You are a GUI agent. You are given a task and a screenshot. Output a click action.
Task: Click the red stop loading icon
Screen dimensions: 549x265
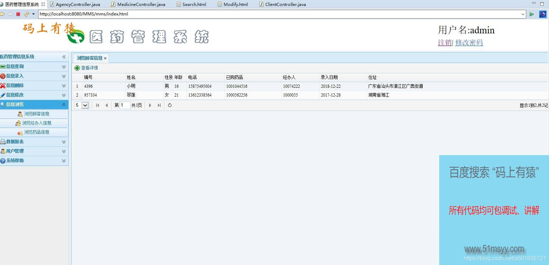pyautogui.click(x=18, y=14)
